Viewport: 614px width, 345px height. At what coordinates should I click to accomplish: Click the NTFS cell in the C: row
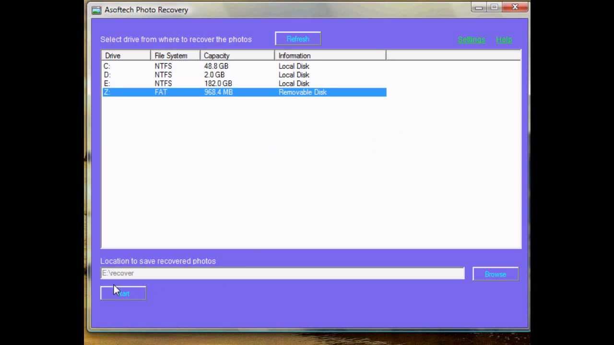[x=163, y=66]
